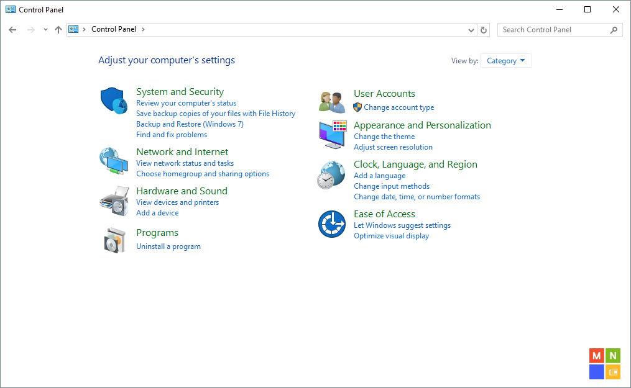Open the User Accounts heading

[x=384, y=93]
